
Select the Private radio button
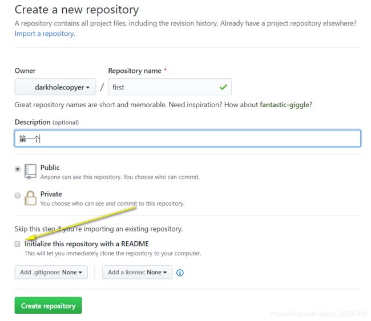(x=18, y=196)
